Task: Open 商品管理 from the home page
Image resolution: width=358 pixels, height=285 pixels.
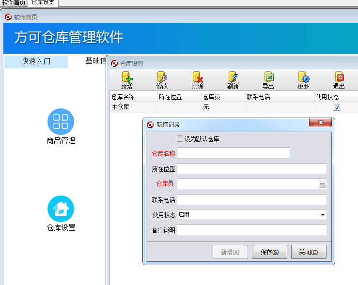Action: 61,126
